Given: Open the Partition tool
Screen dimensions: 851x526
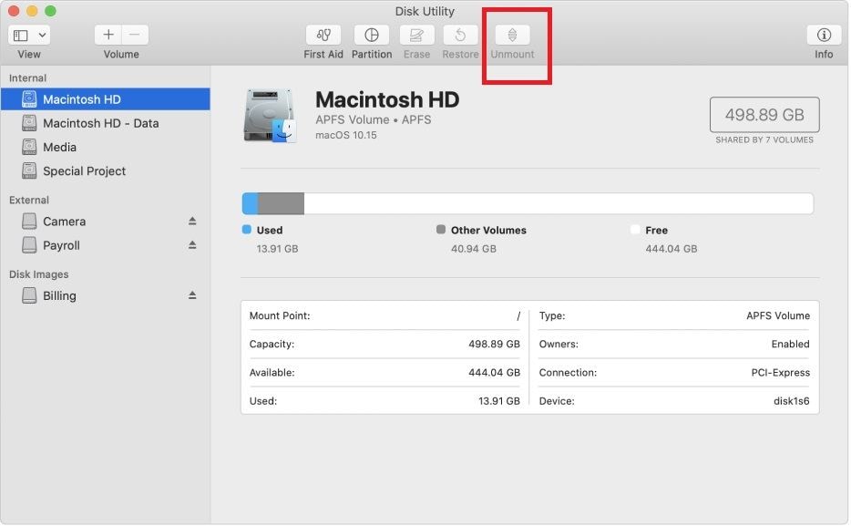Looking at the screenshot, I should coord(372,36).
